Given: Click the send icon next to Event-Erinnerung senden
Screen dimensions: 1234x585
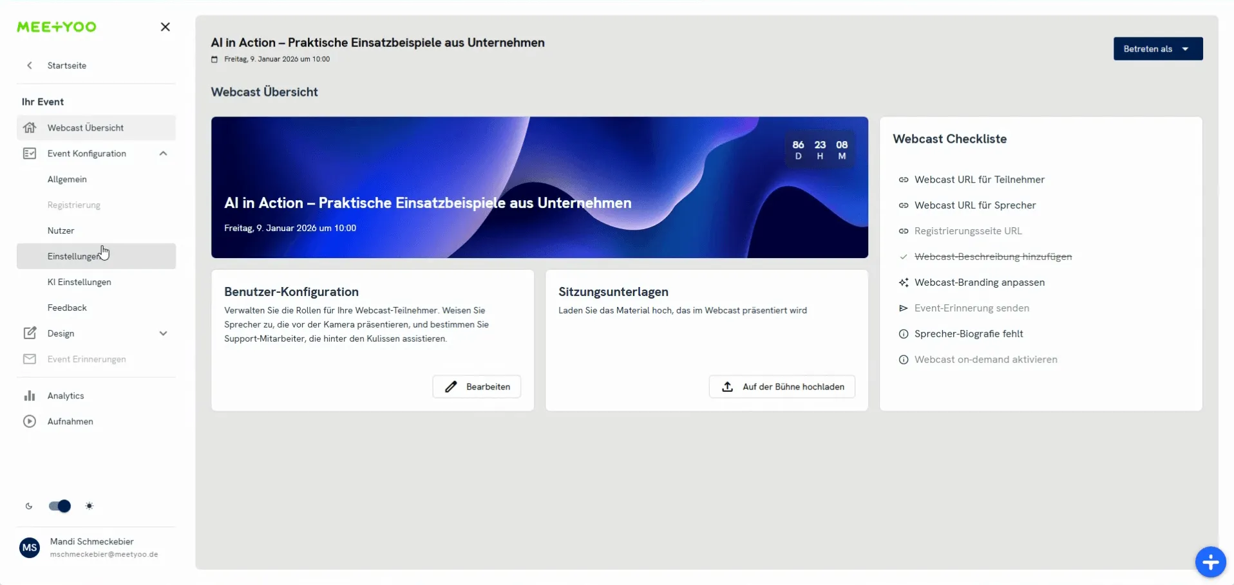Looking at the screenshot, I should [x=904, y=308].
